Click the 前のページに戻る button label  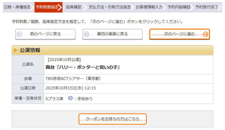[x=45, y=34]
